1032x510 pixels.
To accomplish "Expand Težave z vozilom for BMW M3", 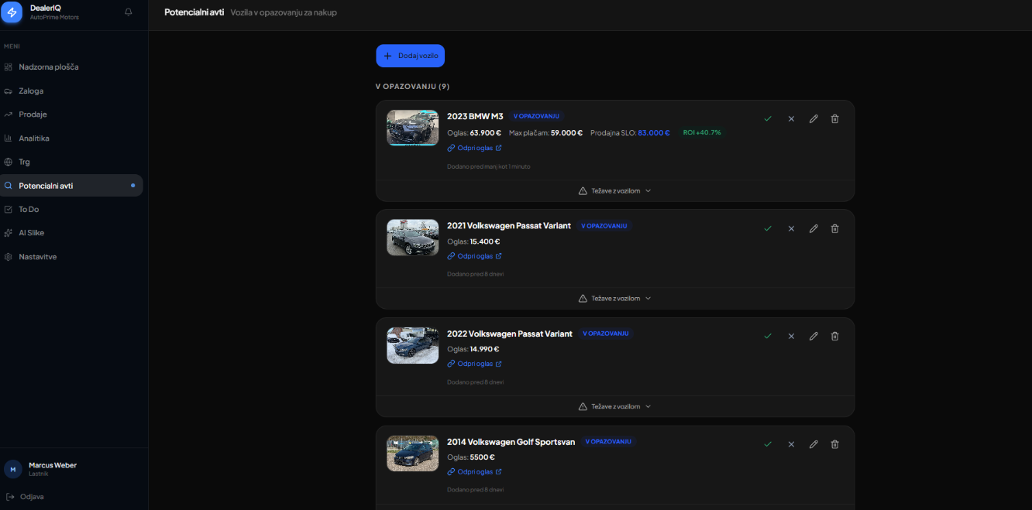I will (614, 190).
